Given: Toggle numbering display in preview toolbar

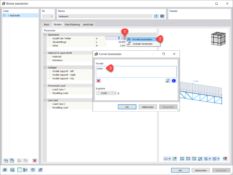Looking at the screenshot, I should (x=166, y=159).
